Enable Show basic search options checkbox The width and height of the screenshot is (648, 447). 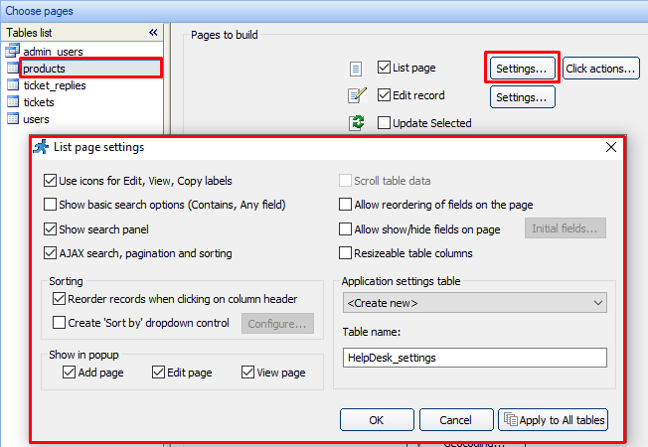51,205
